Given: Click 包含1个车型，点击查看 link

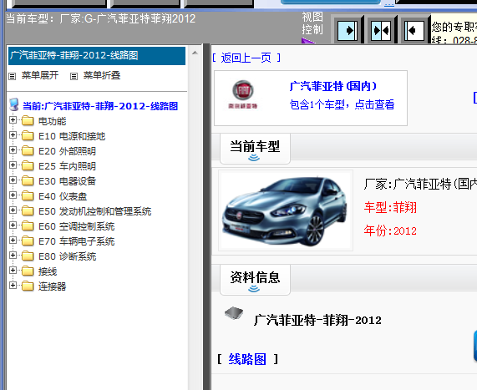Looking at the screenshot, I should coord(342,104).
